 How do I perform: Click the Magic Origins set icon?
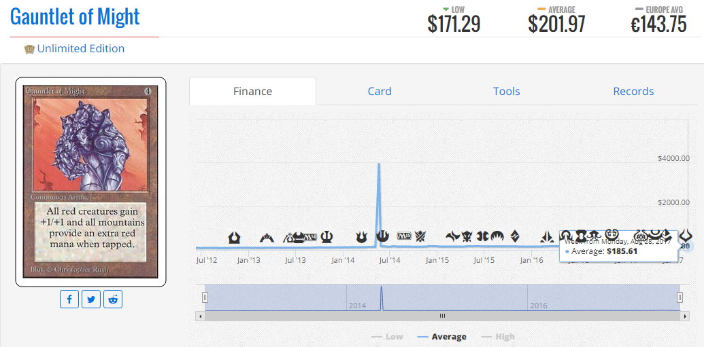[497, 236]
